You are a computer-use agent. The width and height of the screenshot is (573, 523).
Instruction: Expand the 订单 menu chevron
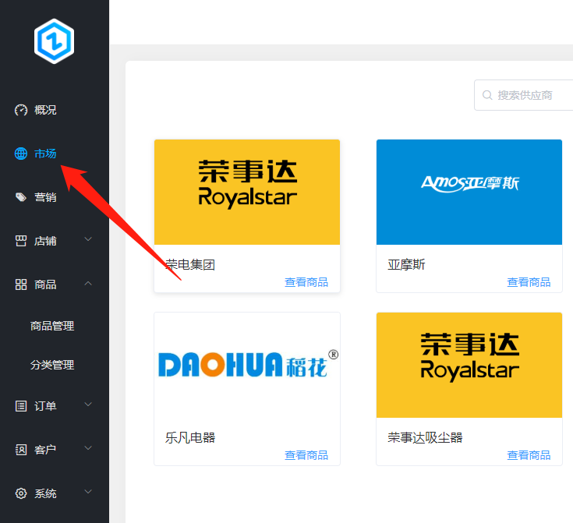coord(88,405)
